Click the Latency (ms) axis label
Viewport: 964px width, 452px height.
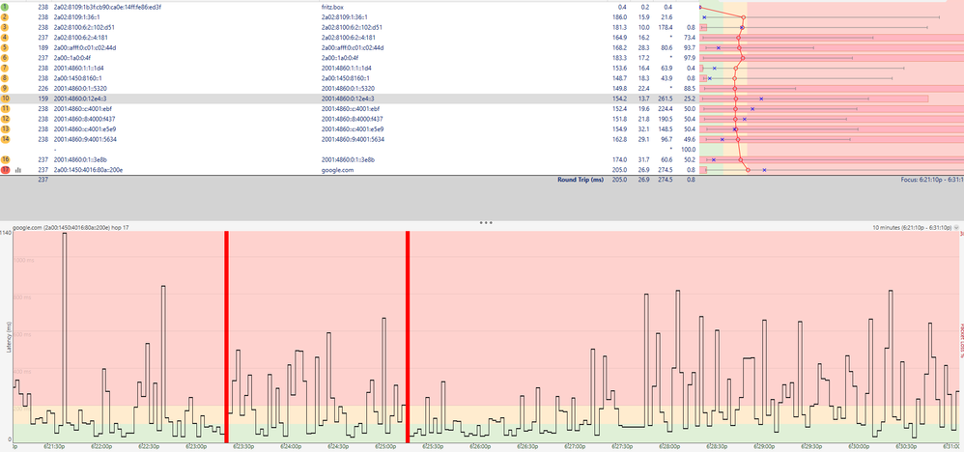(x=9, y=336)
